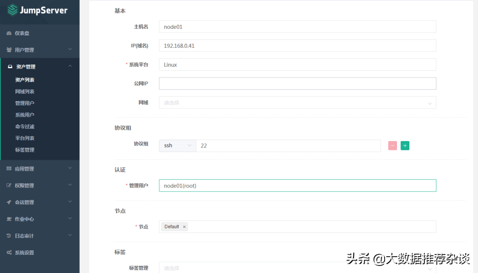
Task: Go to 网域列表 in sidebar
Action: pos(25,92)
